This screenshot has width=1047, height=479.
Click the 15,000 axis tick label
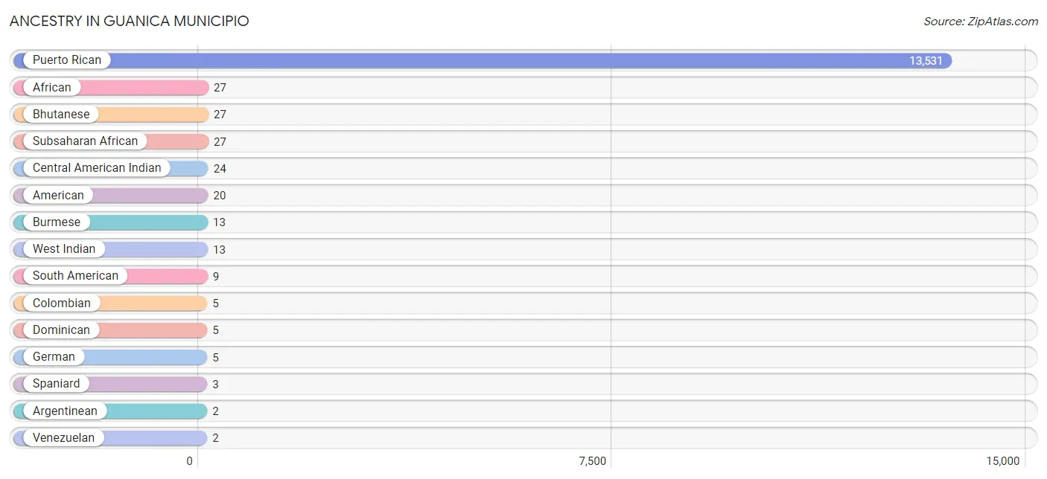point(1002,461)
